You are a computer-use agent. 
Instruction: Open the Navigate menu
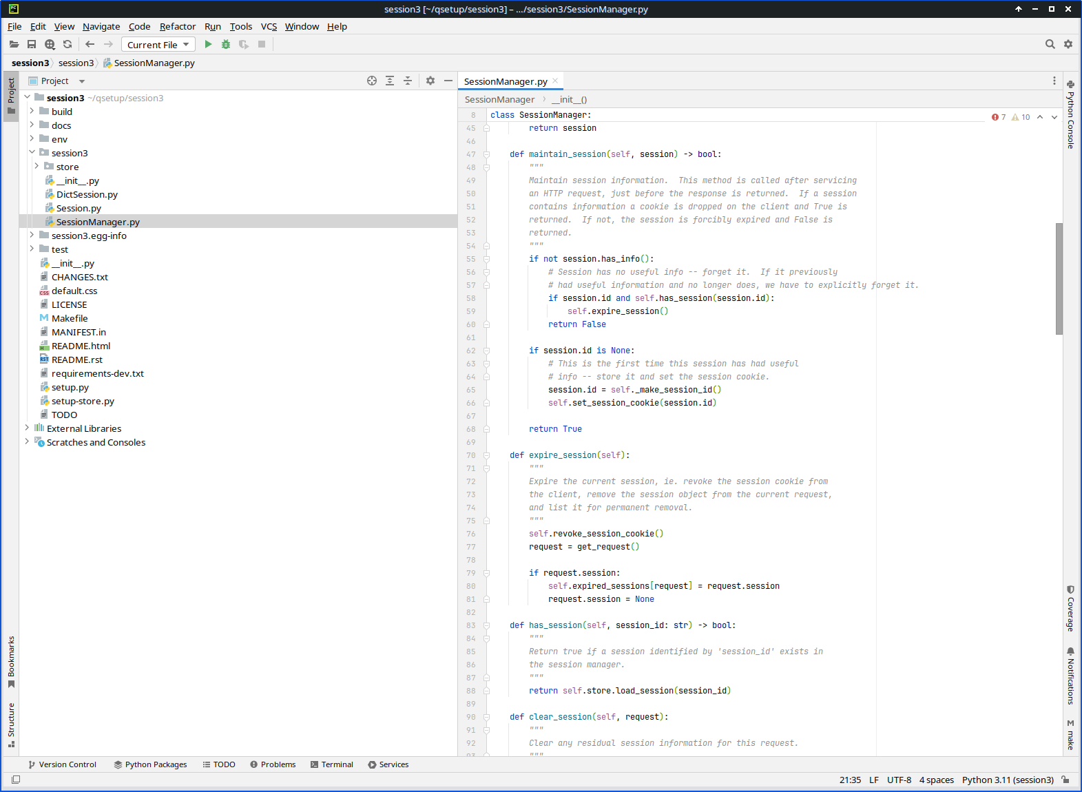tap(101, 26)
